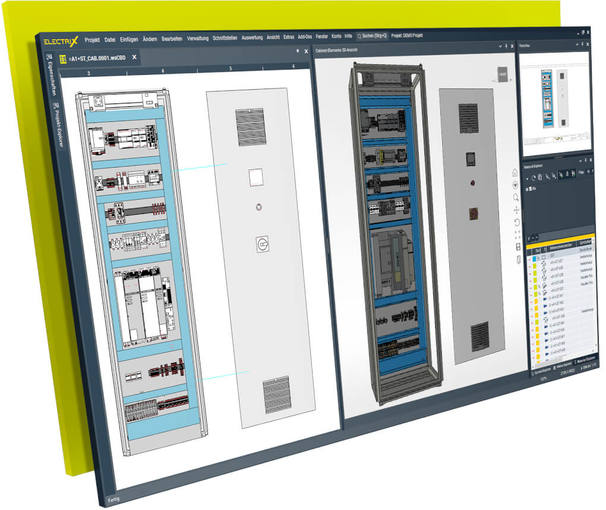Viewport: 606px width, 510px height.
Task: Open document tab list dropdown arrow
Action: 298,52
